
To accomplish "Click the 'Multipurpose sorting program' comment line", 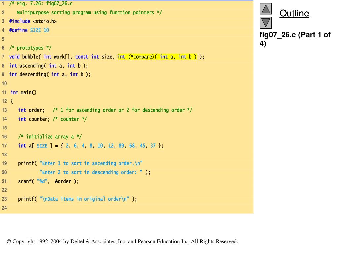I will click(89, 13).
